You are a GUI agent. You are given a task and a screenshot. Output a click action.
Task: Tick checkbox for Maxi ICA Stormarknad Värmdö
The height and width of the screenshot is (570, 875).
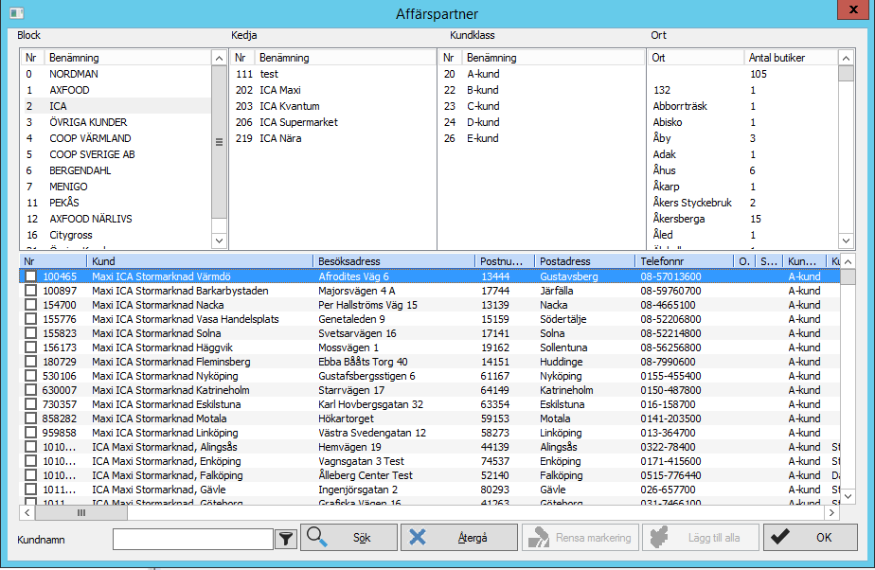coord(30,276)
